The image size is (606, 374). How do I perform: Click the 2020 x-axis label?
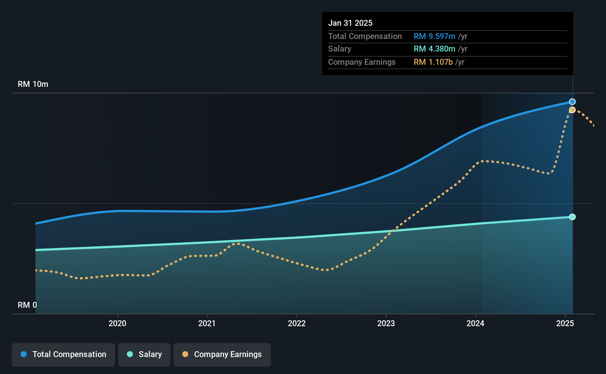pos(117,323)
